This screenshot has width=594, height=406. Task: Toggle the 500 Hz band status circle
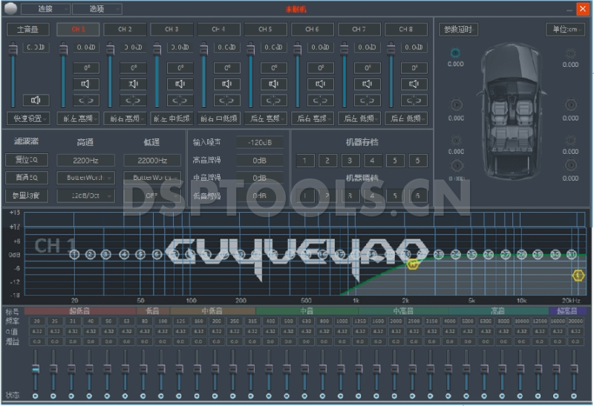287,396
